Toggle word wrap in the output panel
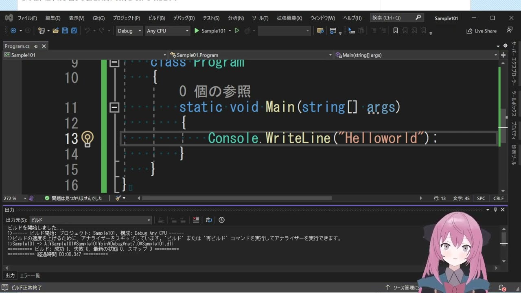The width and height of the screenshot is (521, 293). pyautogui.click(x=209, y=220)
